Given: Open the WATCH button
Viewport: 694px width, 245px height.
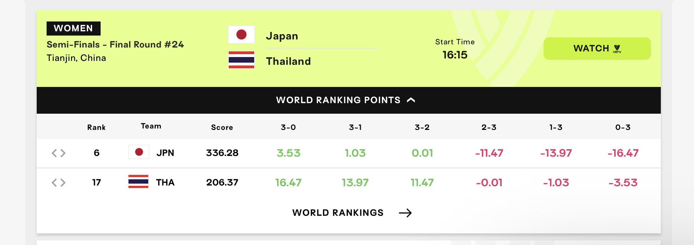Looking at the screenshot, I should coord(597,49).
